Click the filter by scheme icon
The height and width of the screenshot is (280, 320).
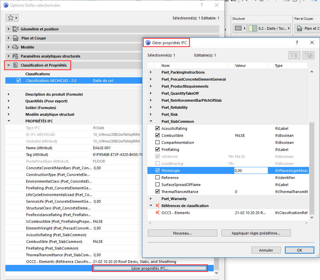click(294, 55)
